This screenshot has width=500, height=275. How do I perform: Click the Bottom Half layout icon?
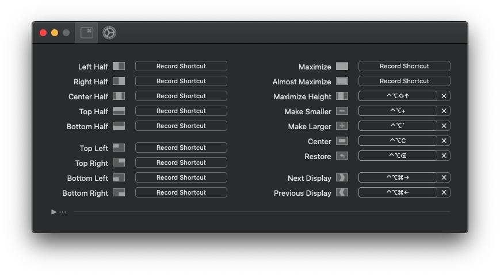119,126
